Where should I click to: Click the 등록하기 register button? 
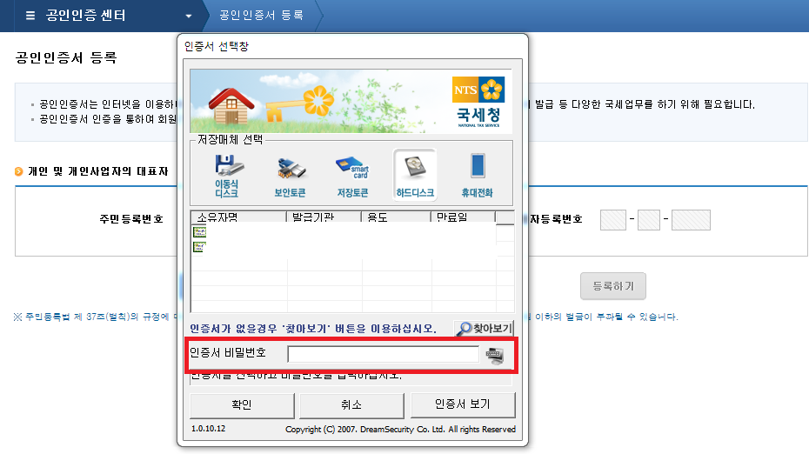point(612,285)
